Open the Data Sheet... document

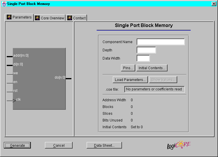pyautogui.click(x=104, y=145)
